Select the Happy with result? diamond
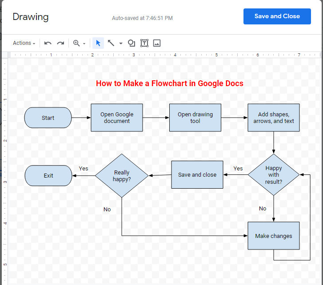Image resolution: width=323 pixels, height=285 pixels. pyautogui.click(x=274, y=175)
